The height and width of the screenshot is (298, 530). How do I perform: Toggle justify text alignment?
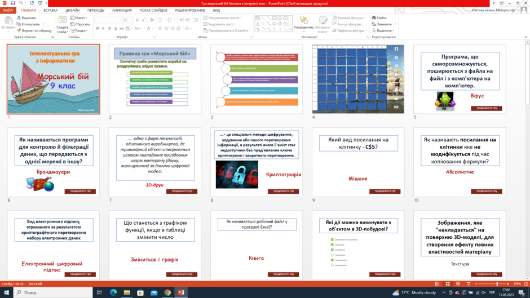coord(179,29)
